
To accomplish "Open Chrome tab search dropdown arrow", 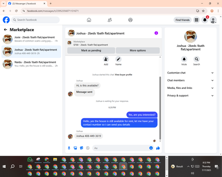I will point(4,4).
